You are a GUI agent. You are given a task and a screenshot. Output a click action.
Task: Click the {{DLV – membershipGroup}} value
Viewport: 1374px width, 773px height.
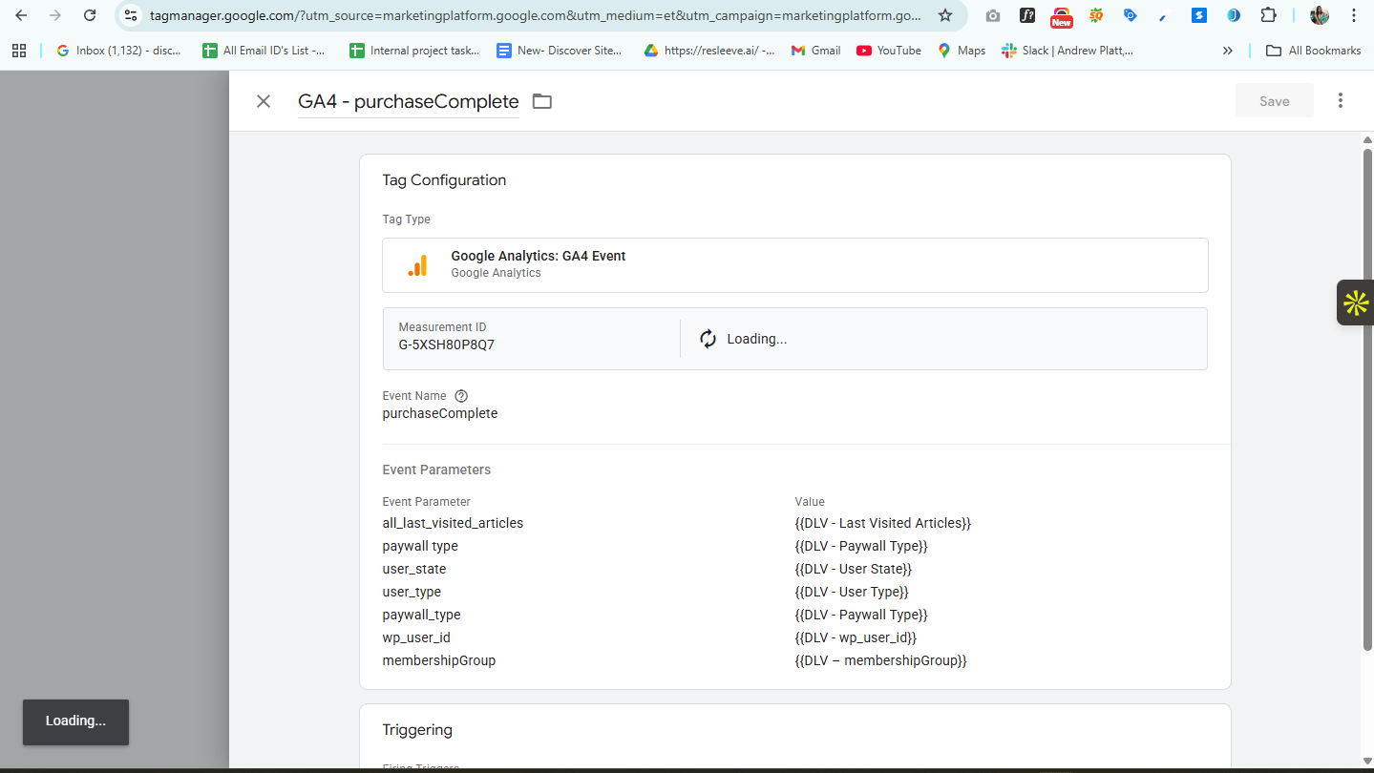pyautogui.click(x=880, y=660)
